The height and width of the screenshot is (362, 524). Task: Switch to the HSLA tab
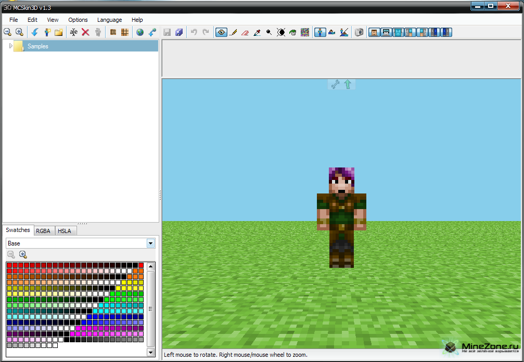point(65,231)
